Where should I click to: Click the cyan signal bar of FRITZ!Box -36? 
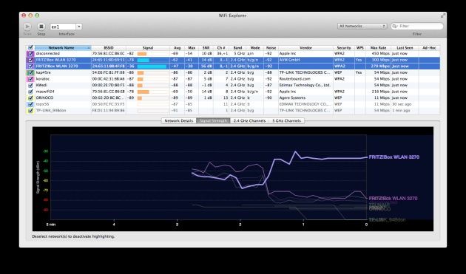152,66
